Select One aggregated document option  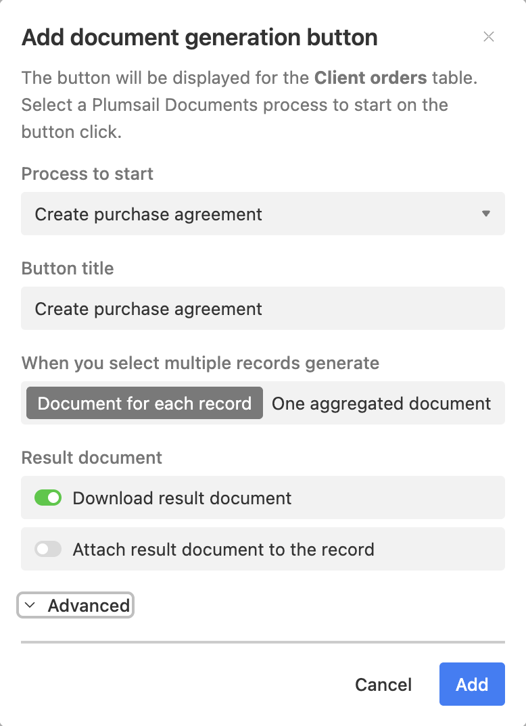381,403
